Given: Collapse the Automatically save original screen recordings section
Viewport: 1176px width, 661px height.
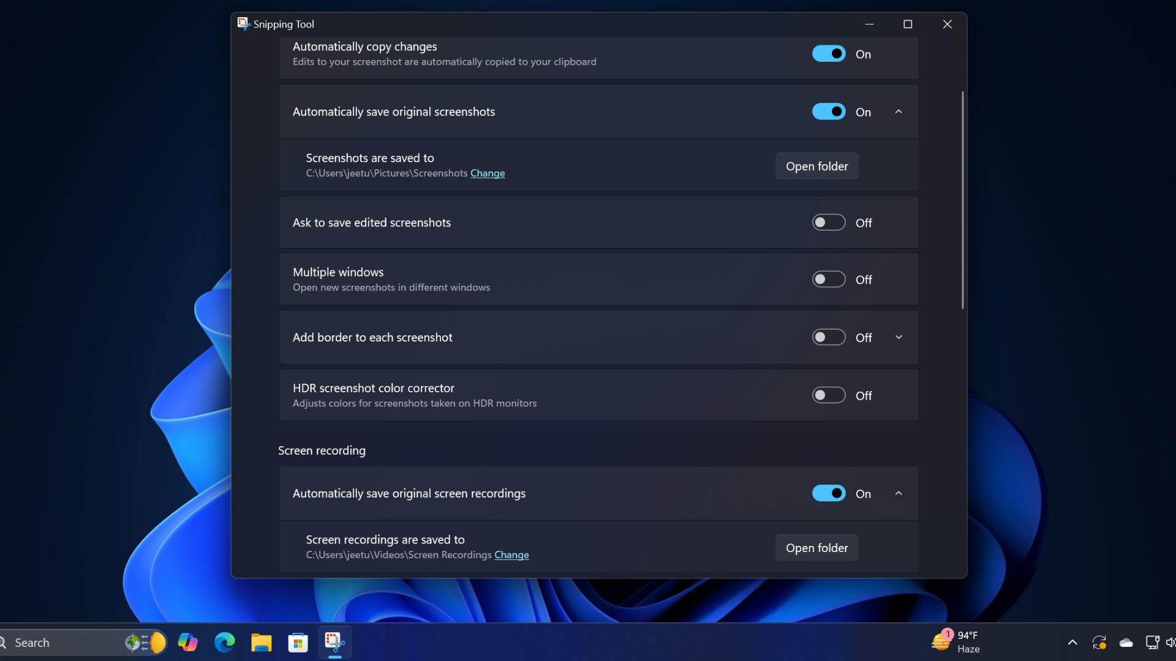Looking at the screenshot, I should (899, 493).
